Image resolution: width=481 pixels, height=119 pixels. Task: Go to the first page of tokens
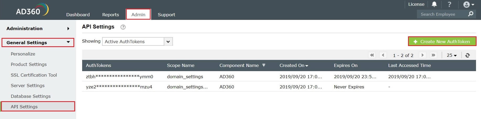pos(372,55)
